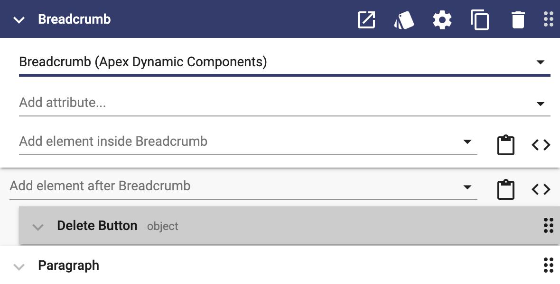Paste element inside Breadcrumb via clipboard icon
The width and height of the screenshot is (560, 284).
pos(506,145)
